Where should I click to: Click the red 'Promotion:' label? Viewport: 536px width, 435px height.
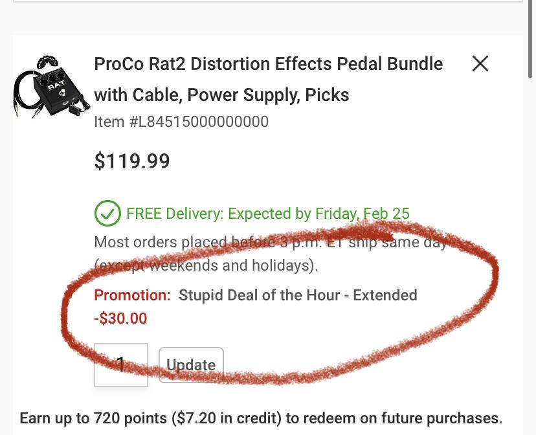[x=132, y=295]
